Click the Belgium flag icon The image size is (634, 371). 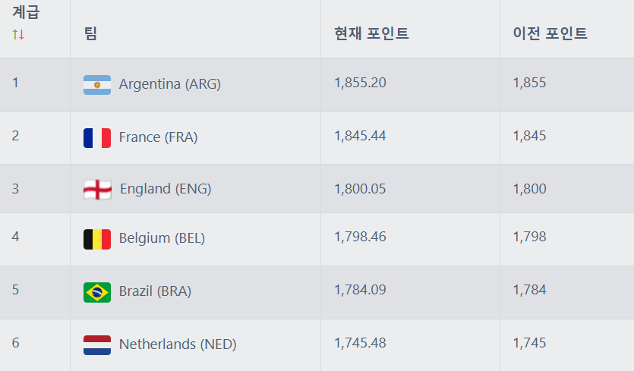97,239
